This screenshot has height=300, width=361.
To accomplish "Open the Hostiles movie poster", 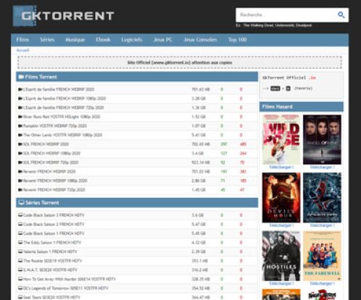I will pos(281,256).
